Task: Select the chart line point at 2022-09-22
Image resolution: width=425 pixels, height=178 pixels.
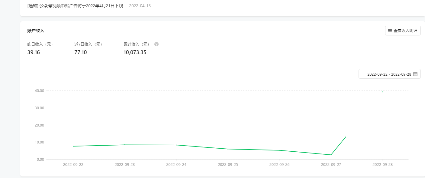Action: pos(73,146)
